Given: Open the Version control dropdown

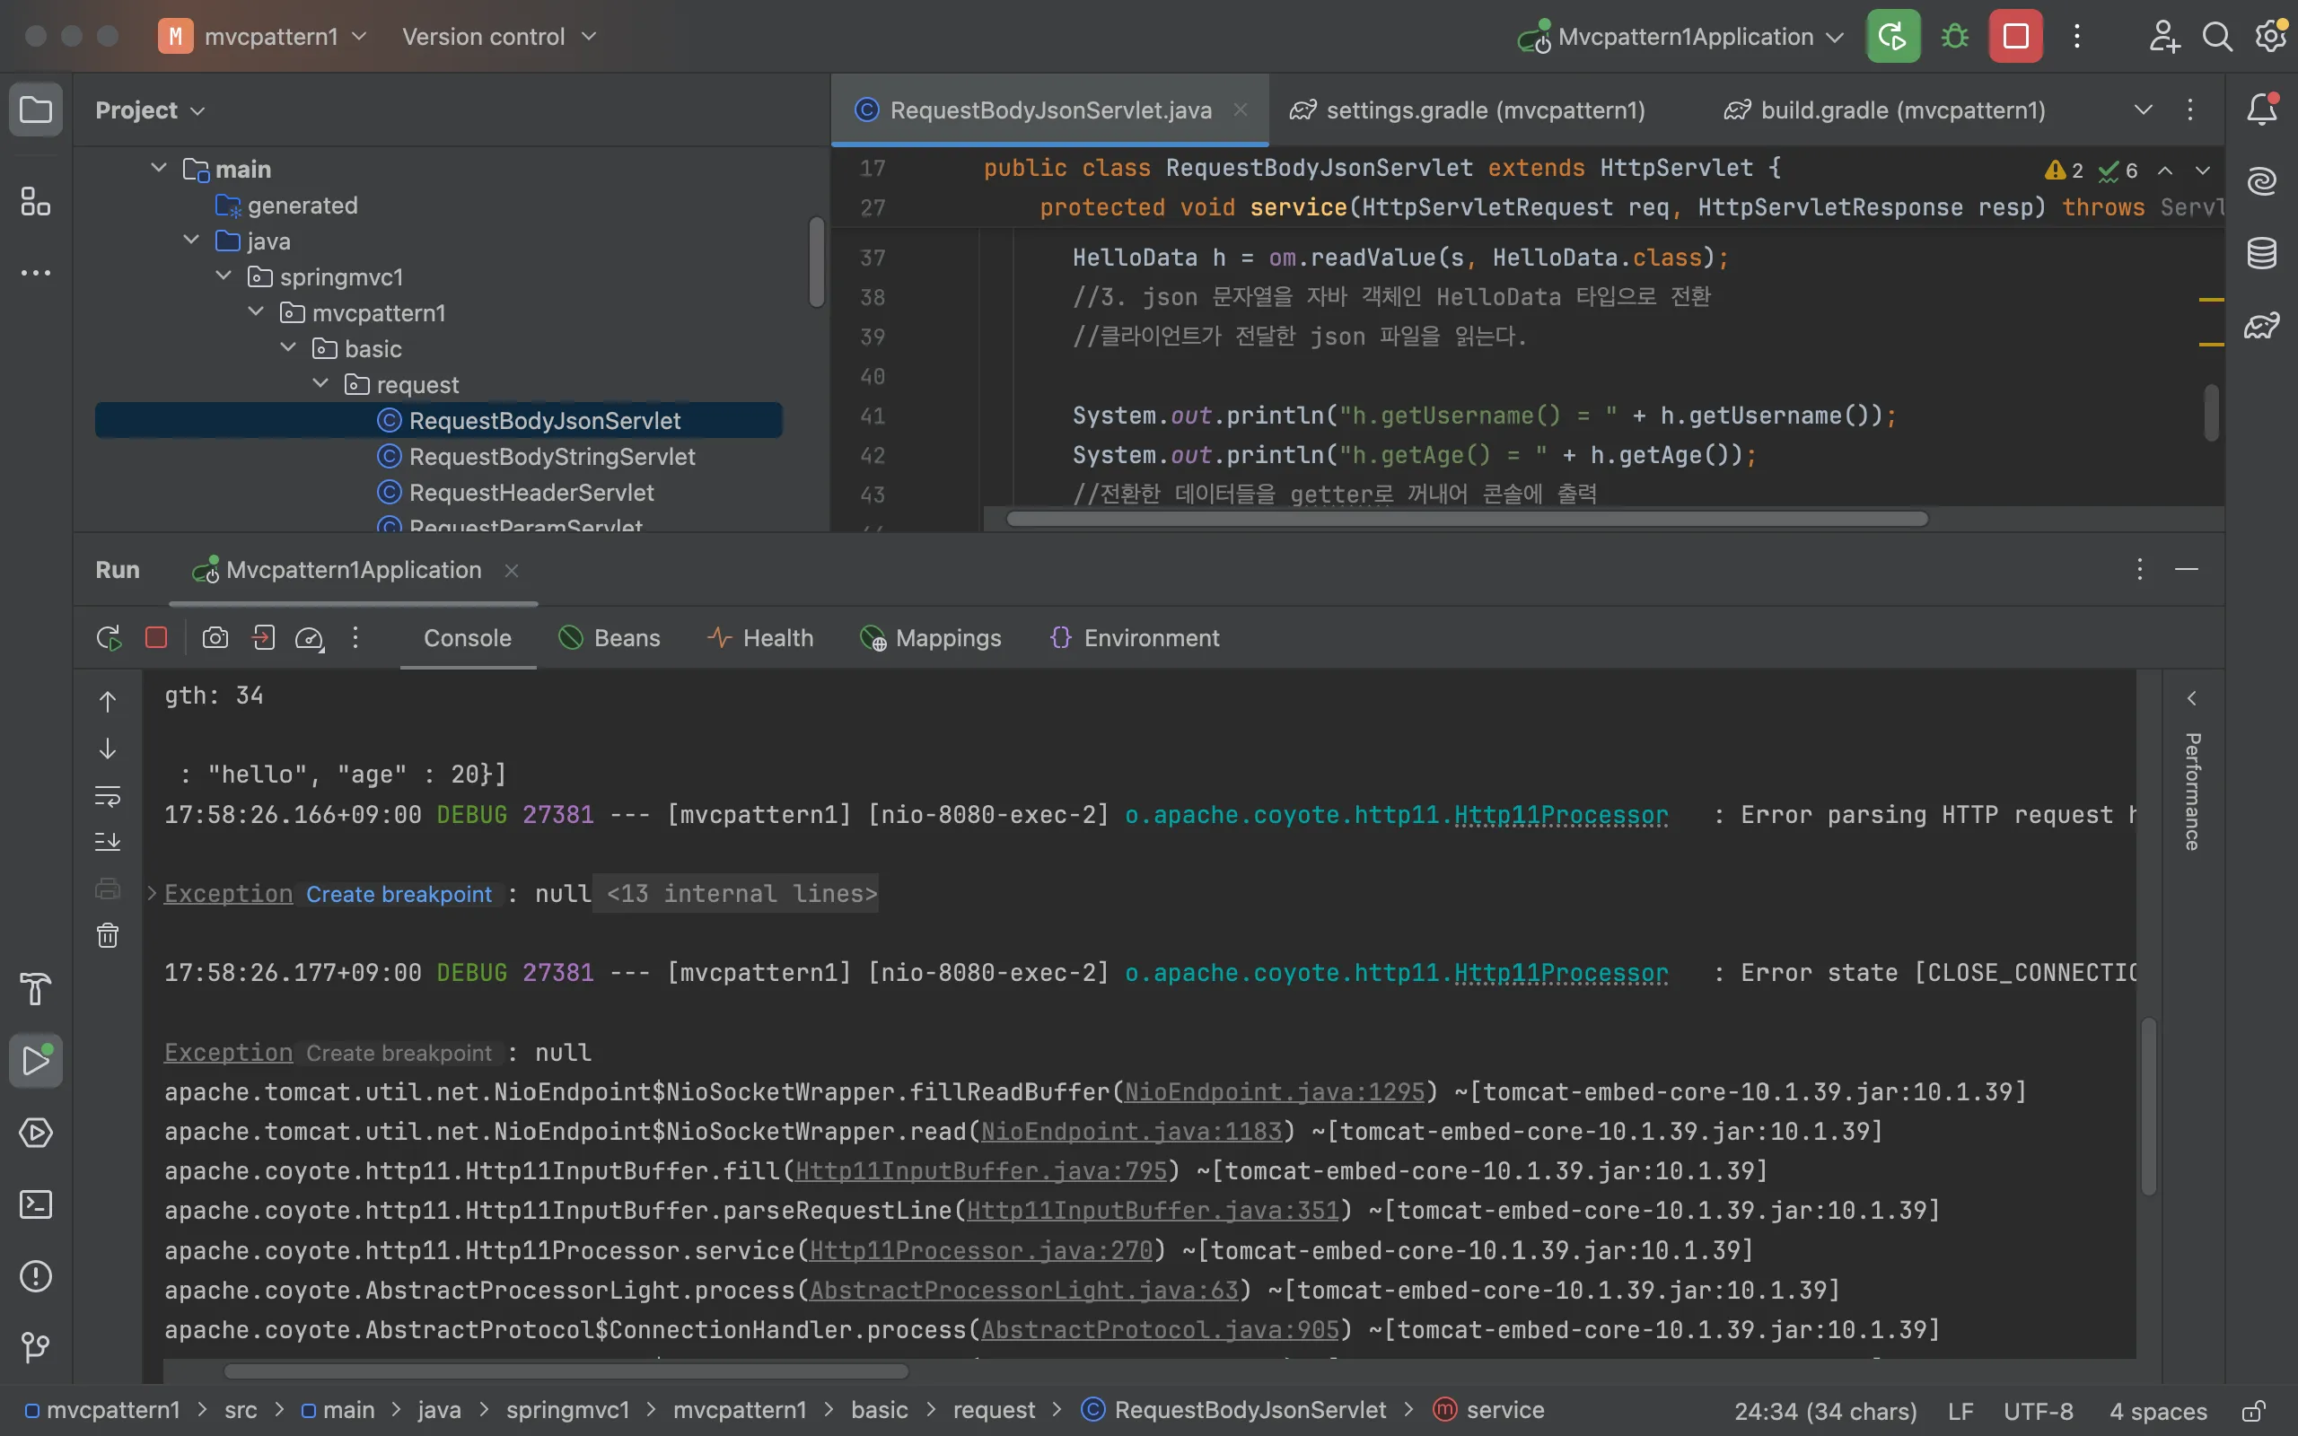Looking at the screenshot, I should click(x=499, y=36).
